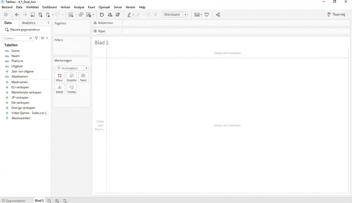Click Nieuwe gegevensbron link

(25, 30)
